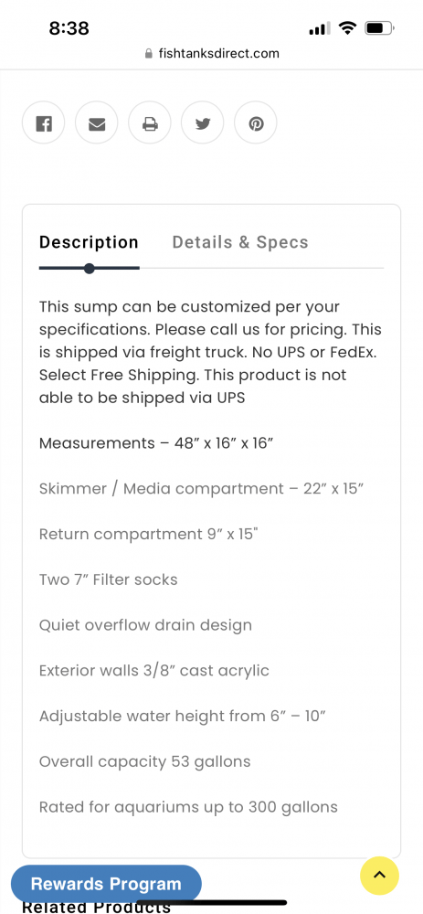Share the product on Facebook

(x=44, y=123)
